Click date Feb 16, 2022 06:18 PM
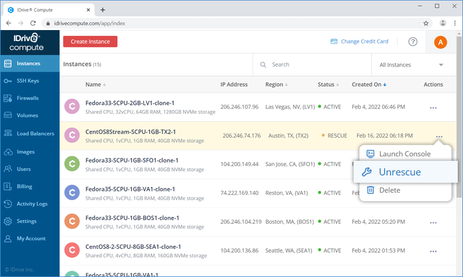463x277 pixels. pos(384,136)
